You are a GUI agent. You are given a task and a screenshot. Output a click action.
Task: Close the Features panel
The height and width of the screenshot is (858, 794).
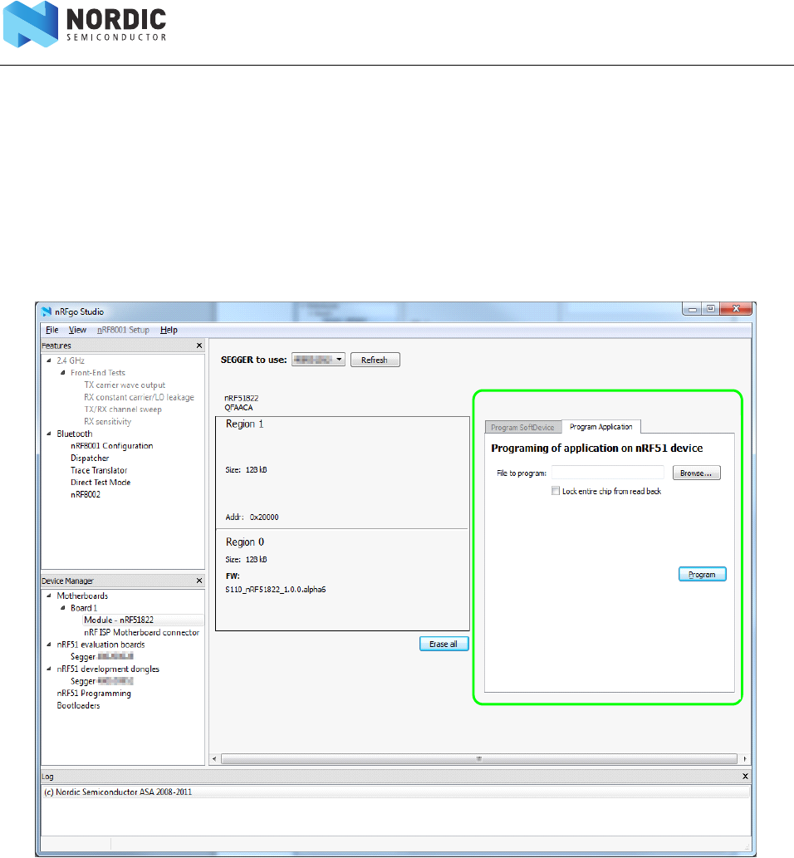[x=199, y=346]
